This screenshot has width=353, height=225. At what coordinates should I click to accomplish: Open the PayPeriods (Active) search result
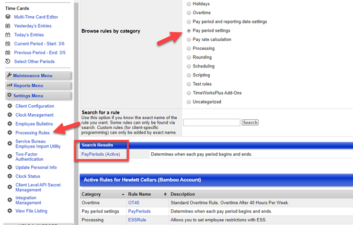click(x=100, y=154)
